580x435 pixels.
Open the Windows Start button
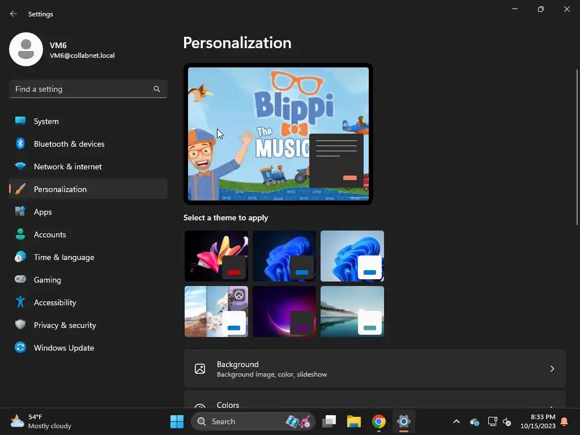point(177,421)
